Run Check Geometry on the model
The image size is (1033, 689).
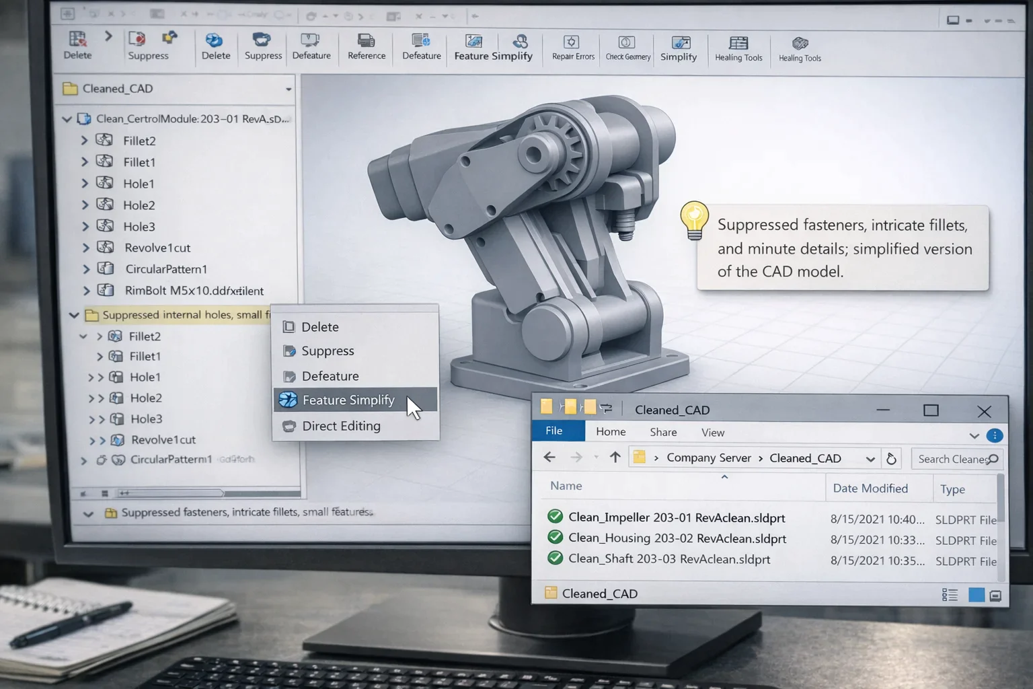627,47
